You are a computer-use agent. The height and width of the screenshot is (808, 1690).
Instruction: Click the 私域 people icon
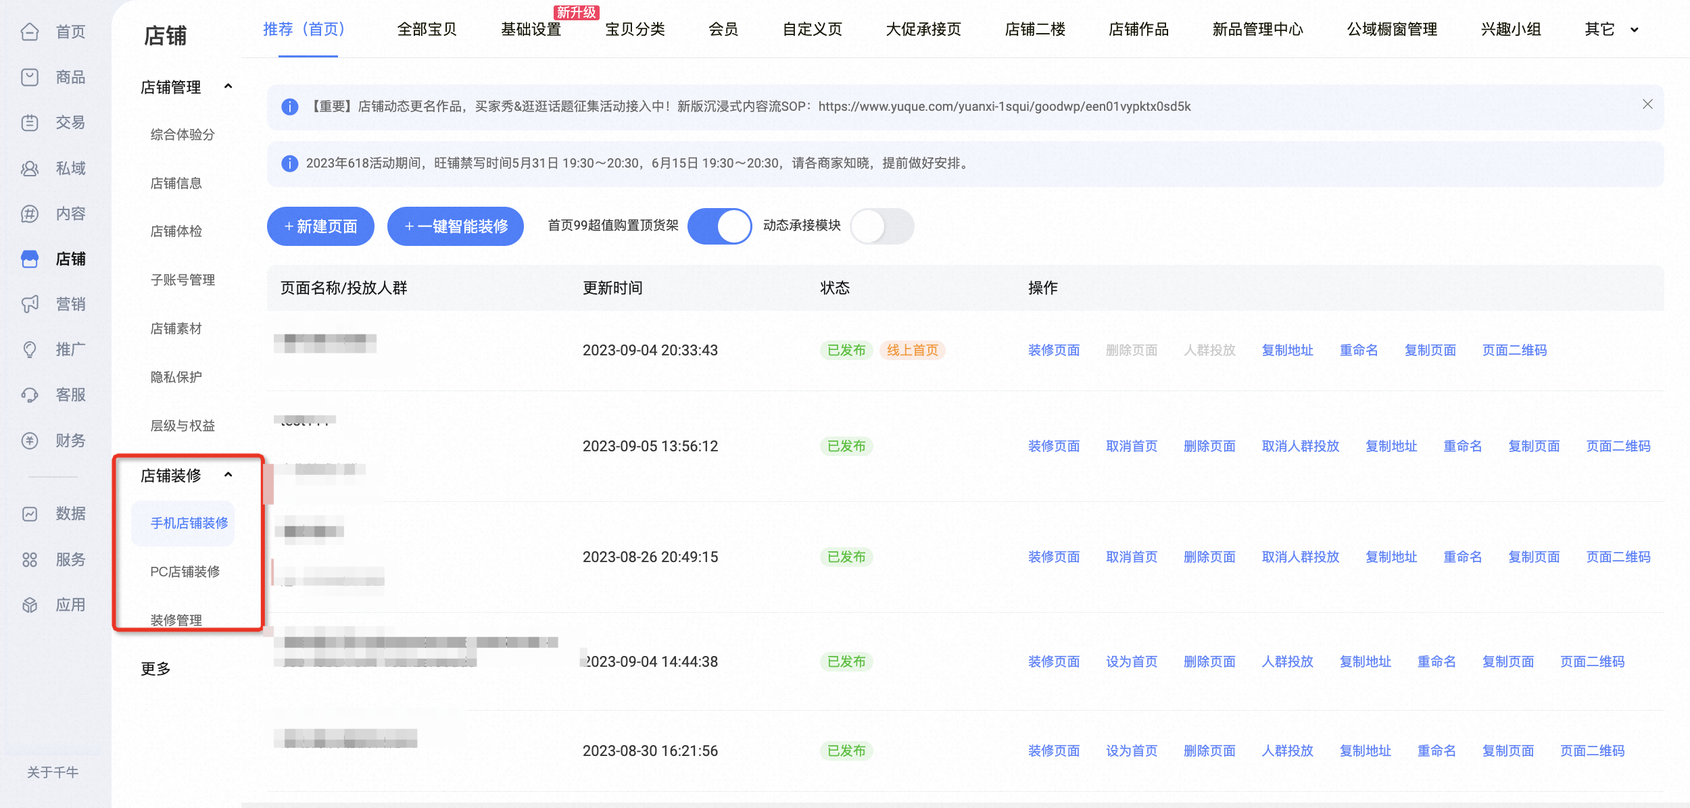click(x=30, y=168)
